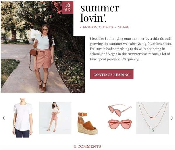The width and height of the screenshot is (175, 150).
Task: Open the 9 Comments link
Action: click(x=87, y=146)
